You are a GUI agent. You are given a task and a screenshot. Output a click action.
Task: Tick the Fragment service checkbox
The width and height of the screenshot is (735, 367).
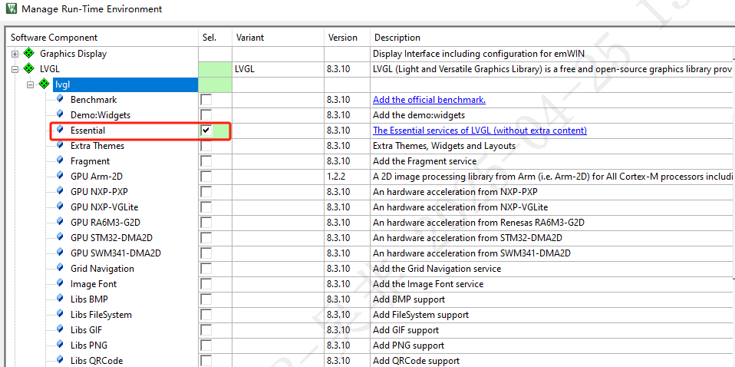206,161
